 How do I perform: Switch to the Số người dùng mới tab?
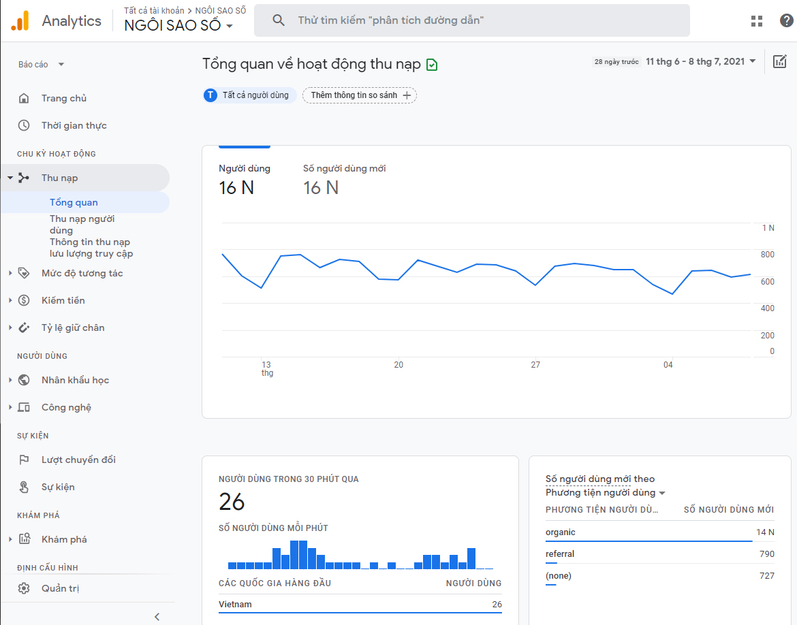tap(344, 178)
